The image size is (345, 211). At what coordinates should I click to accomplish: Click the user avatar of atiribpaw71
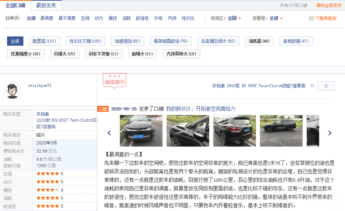click(x=12, y=90)
